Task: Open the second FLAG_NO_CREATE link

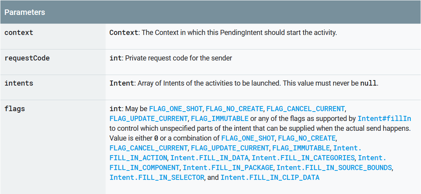Action: [307, 138]
